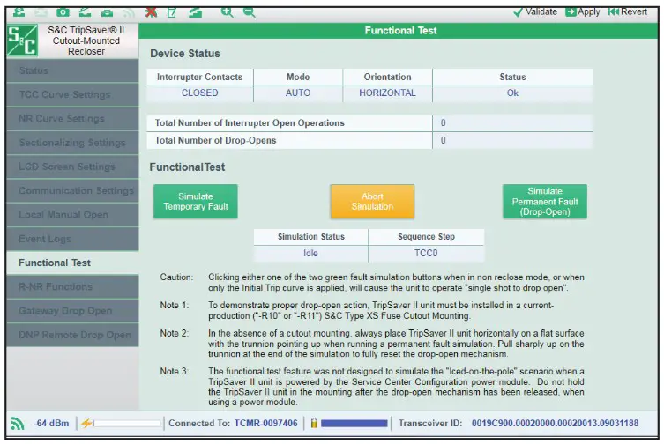Click the Note 3 label
664x444 pixels.
click(174, 371)
